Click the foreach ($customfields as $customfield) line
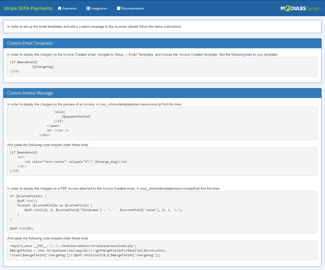The width and height of the screenshot is (325, 270). (x=55, y=205)
